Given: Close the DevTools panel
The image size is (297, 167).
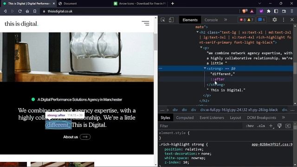Looking at the screenshot, I should 292,19.
